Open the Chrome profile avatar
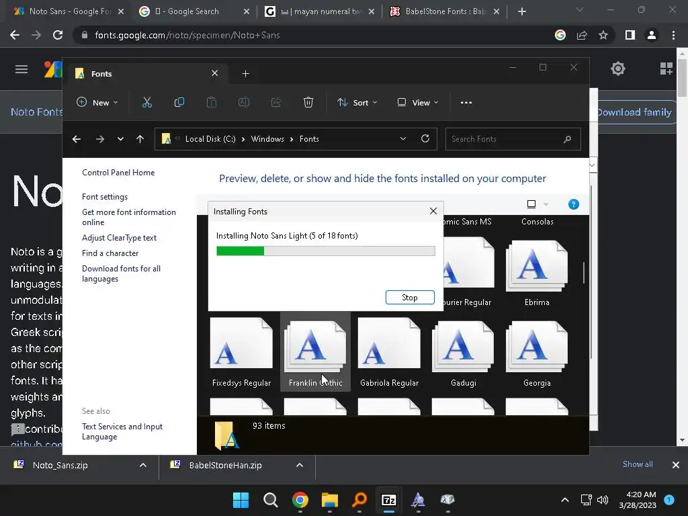688x516 pixels. tap(652, 35)
